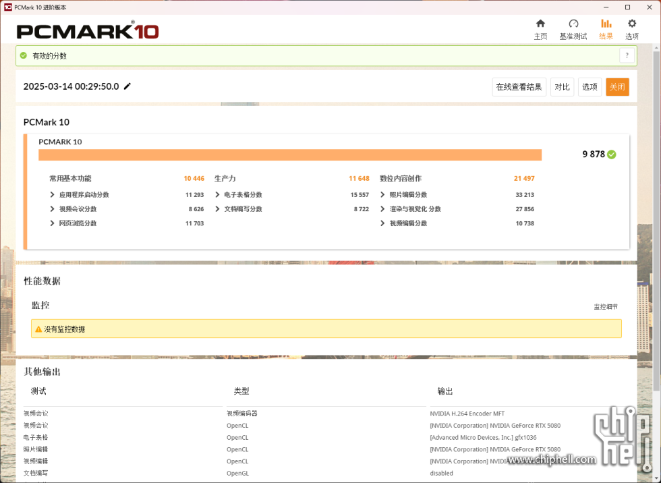The width and height of the screenshot is (661, 483).
Task: Click the 类型 column header
Action: point(241,391)
